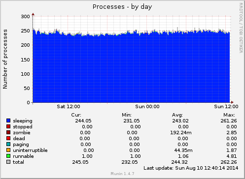Viewport: 245px width, 179px height.
Task: Click zombie maximum value 2.85
Action: pyautogui.click(x=232, y=133)
